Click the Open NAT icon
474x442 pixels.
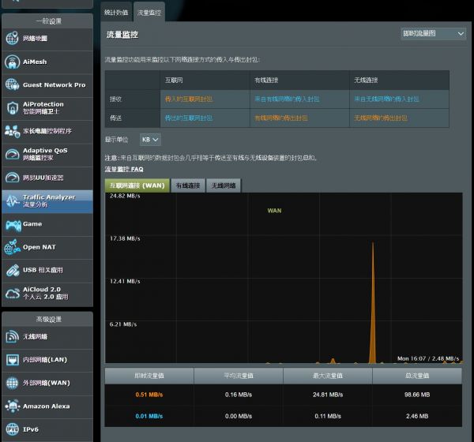coord(12,247)
